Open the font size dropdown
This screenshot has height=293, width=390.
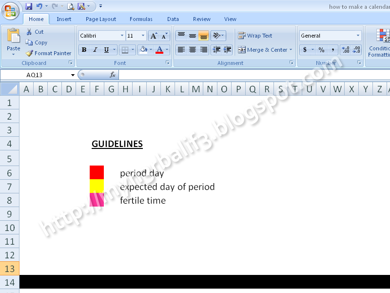[143, 36]
